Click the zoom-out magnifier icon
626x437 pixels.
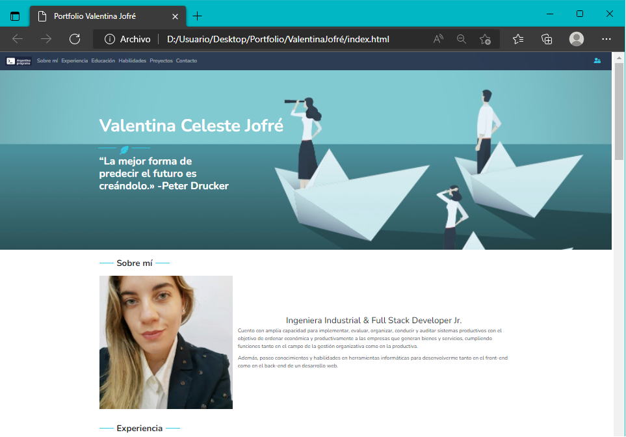462,39
